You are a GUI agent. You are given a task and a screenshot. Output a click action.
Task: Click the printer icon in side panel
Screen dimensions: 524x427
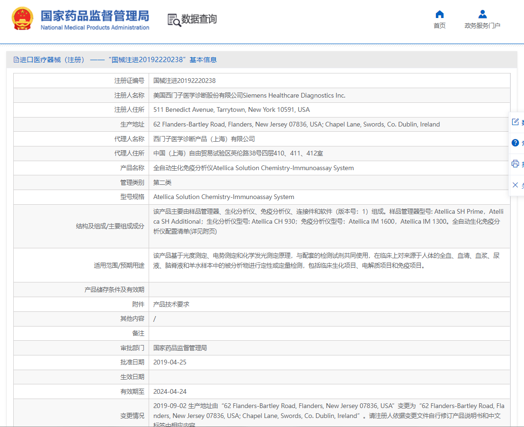[x=515, y=164]
